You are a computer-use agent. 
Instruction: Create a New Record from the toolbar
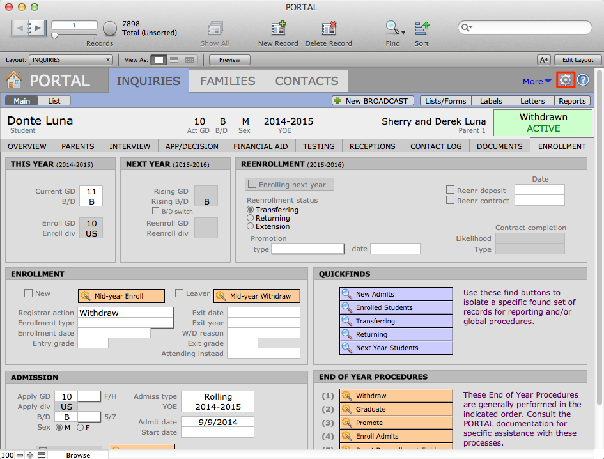[x=278, y=29]
